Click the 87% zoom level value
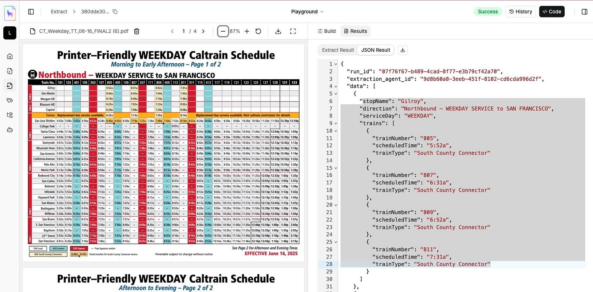Viewport: 593px width, 292px height. [x=235, y=31]
